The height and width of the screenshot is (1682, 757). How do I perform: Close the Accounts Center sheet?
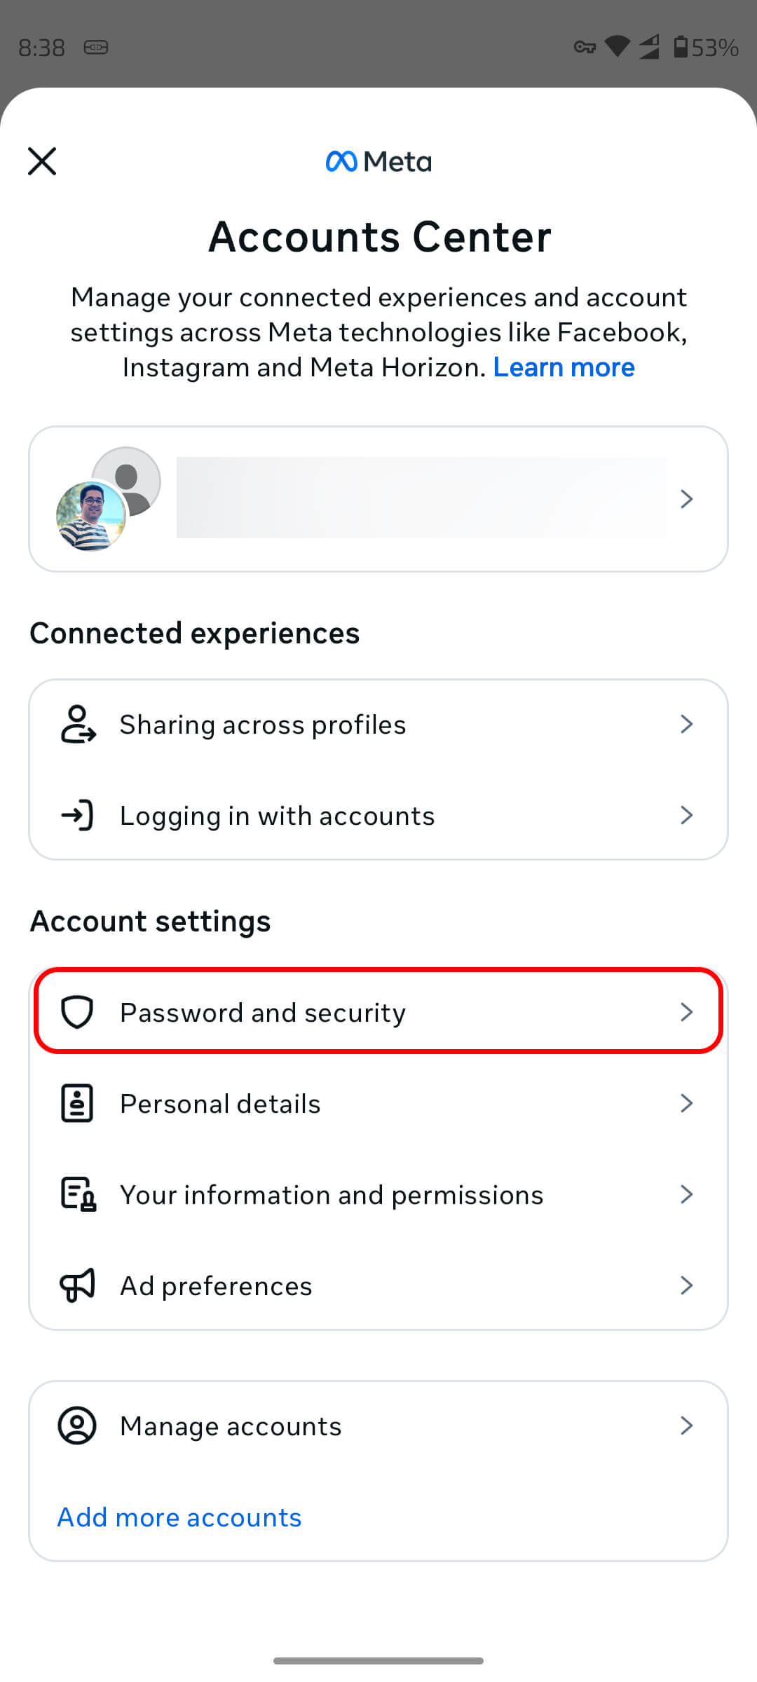(42, 161)
